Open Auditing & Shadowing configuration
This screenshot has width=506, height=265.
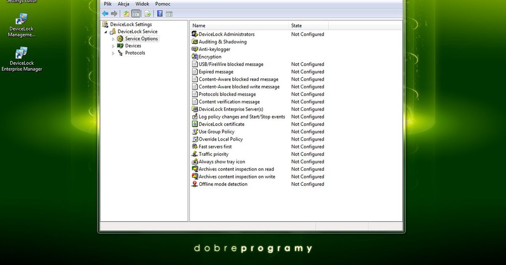(221, 41)
